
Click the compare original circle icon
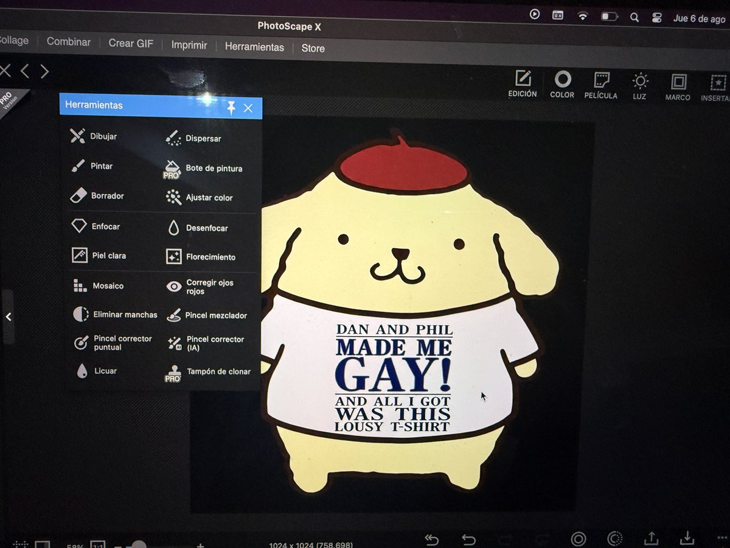coord(579,538)
